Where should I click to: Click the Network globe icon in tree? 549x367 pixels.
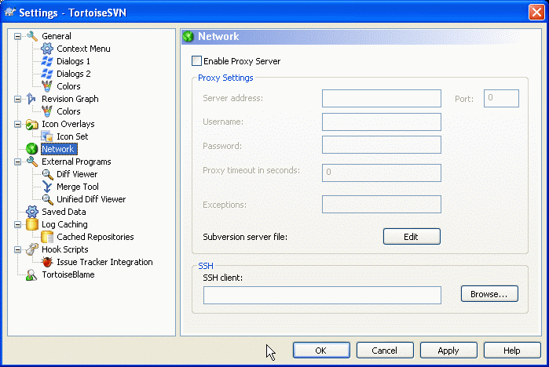[x=32, y=149]
